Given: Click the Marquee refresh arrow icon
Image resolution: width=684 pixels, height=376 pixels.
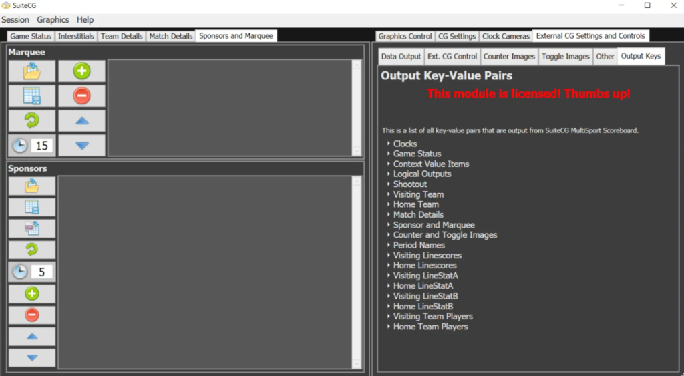Looking at the screenshot, I should coord(32,120).
